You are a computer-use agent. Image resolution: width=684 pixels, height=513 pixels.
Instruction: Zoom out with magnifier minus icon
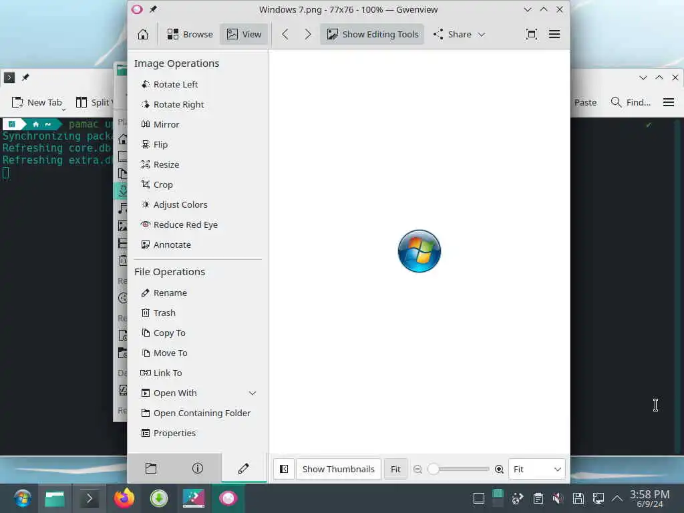click(417, 469)
